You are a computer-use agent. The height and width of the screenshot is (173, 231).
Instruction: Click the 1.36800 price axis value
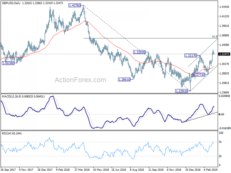[x=224, y=35]
